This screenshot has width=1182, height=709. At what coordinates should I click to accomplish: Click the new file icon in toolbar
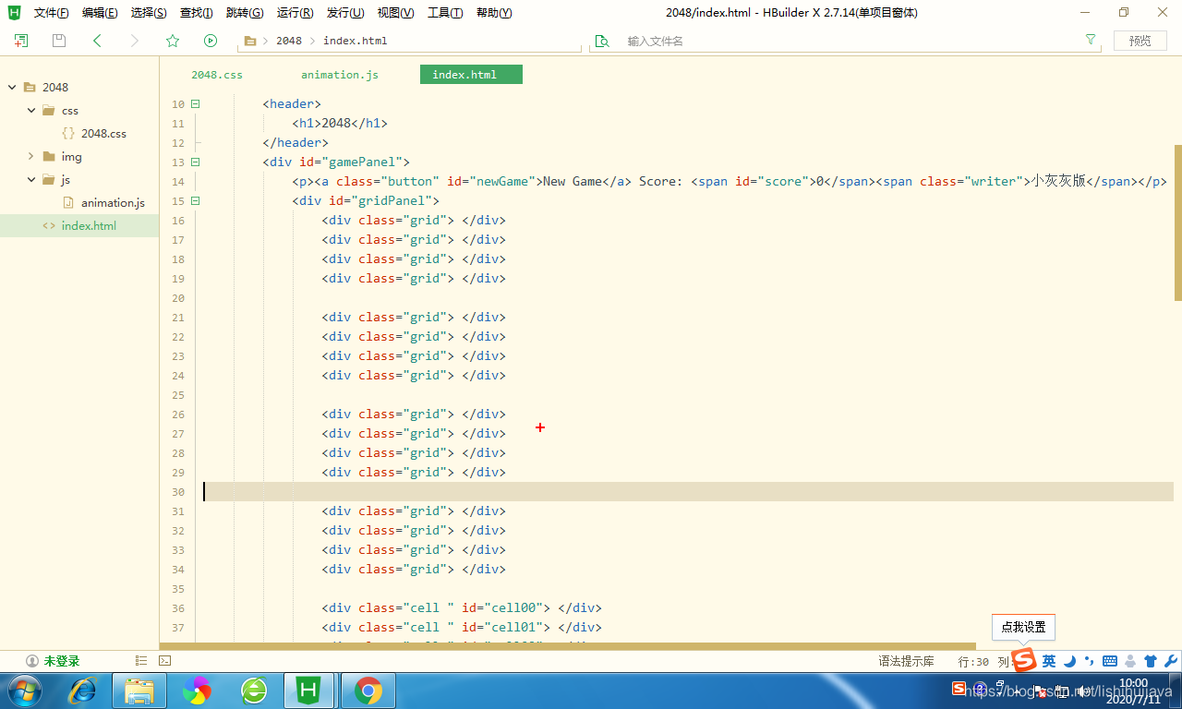pyautogui.click(x=21, y=41)
